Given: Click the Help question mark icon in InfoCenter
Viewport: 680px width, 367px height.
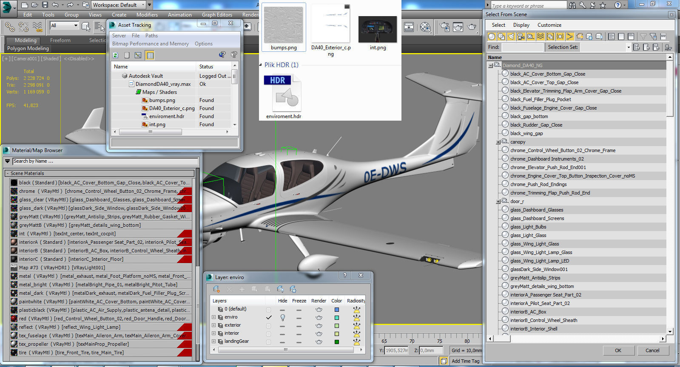Looking at the screenshot, I should tap(617, 5).
